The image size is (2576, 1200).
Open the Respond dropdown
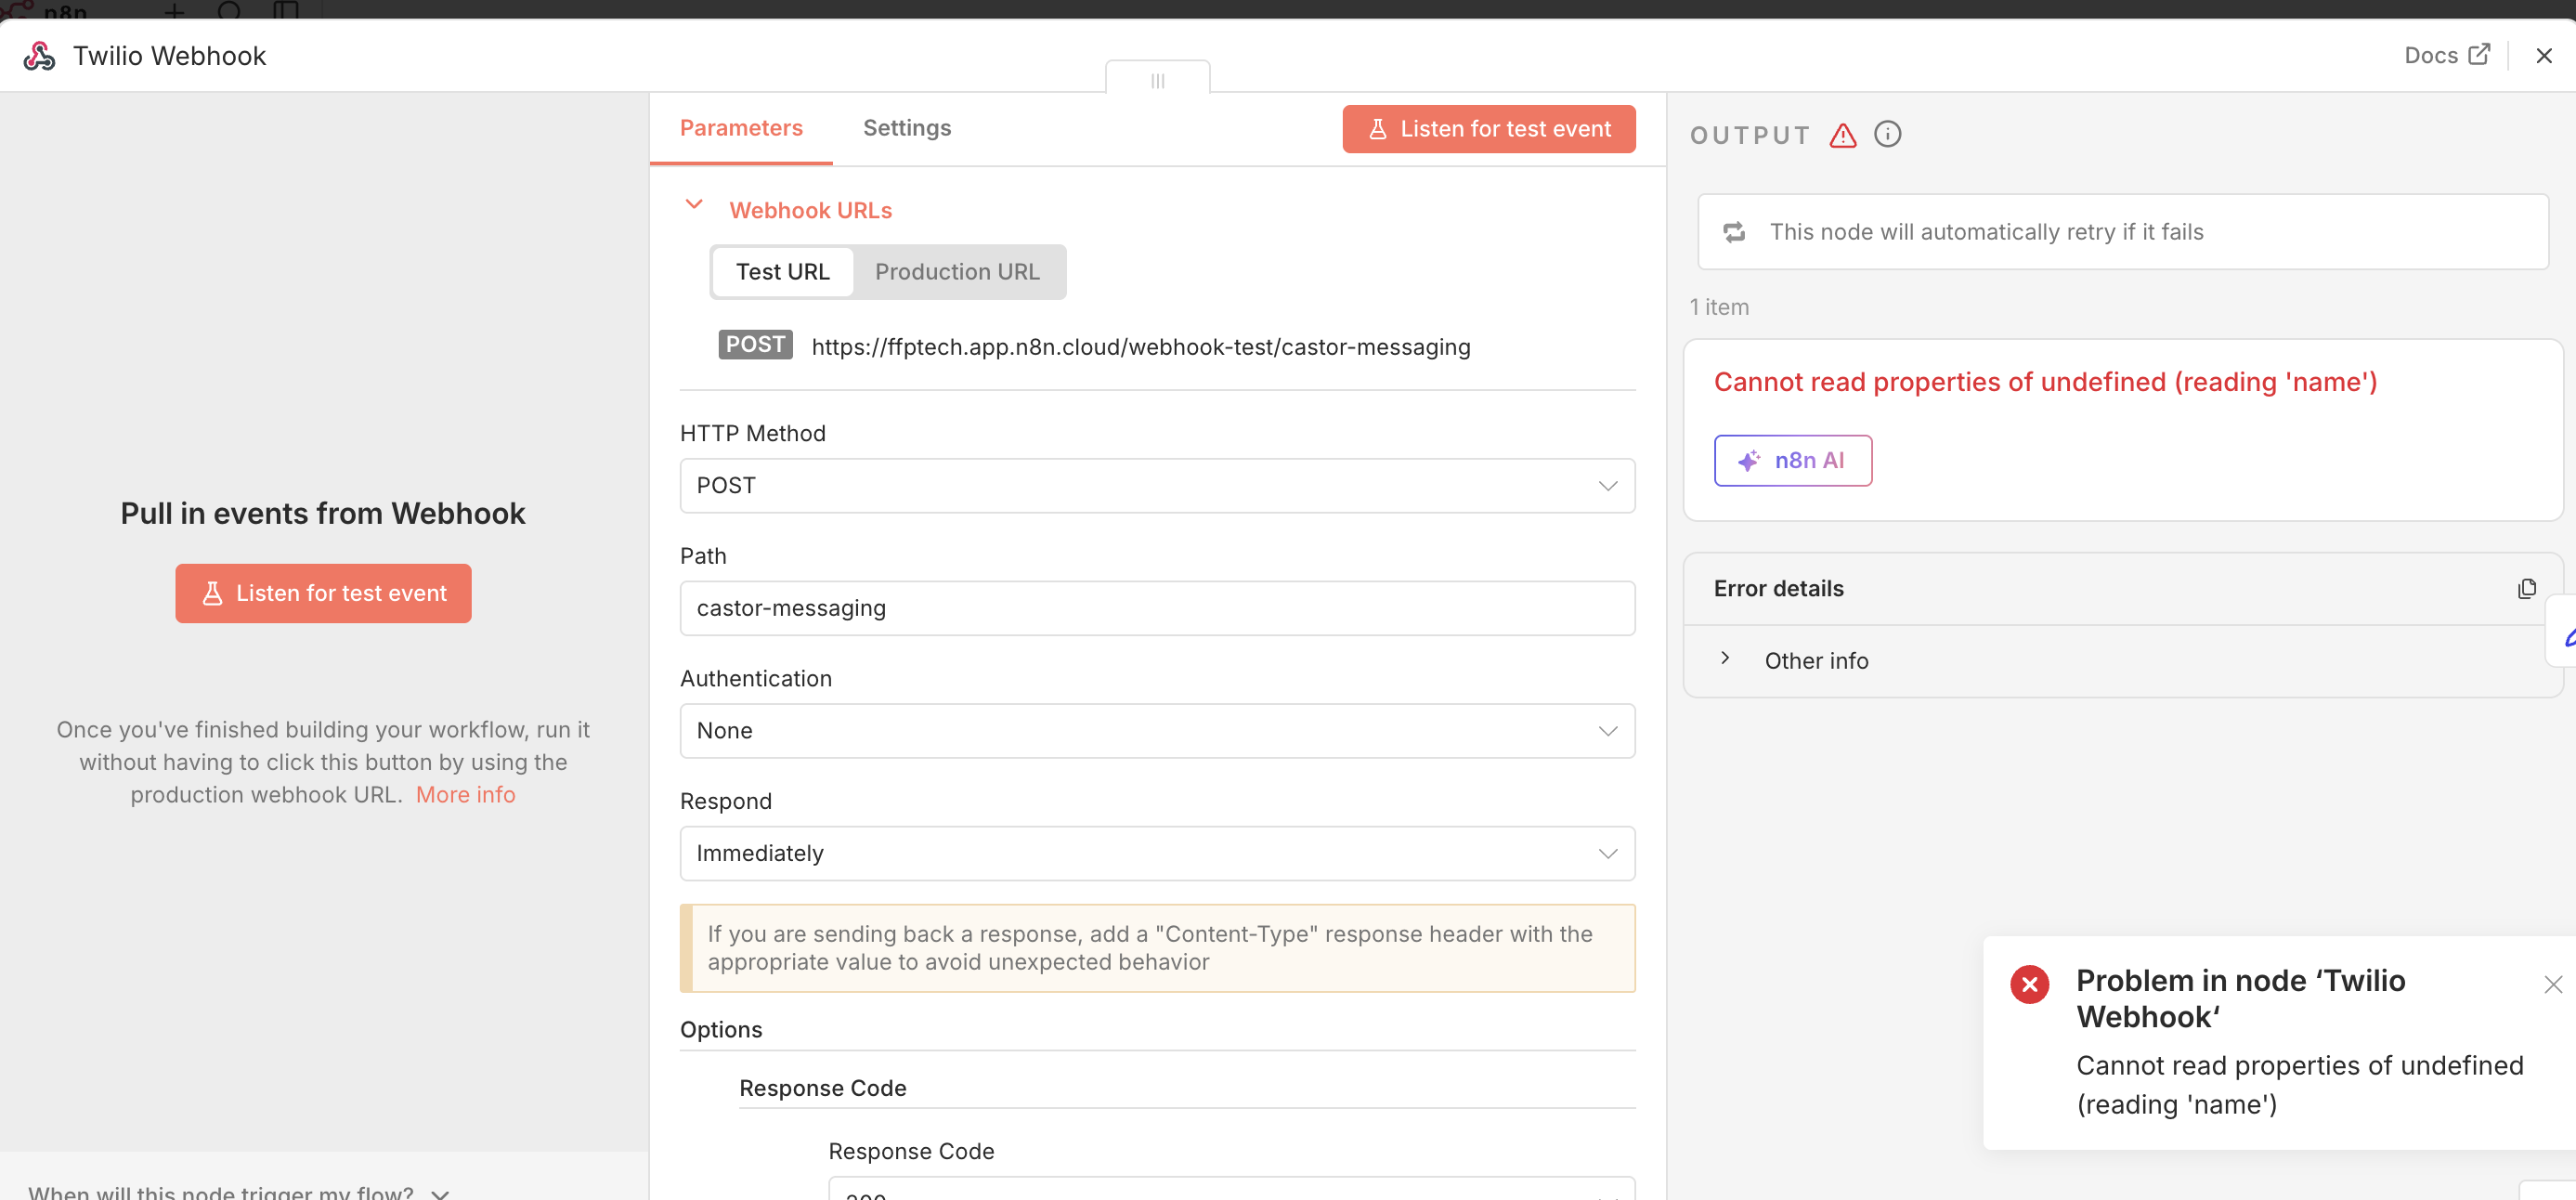click(1157, 854)
